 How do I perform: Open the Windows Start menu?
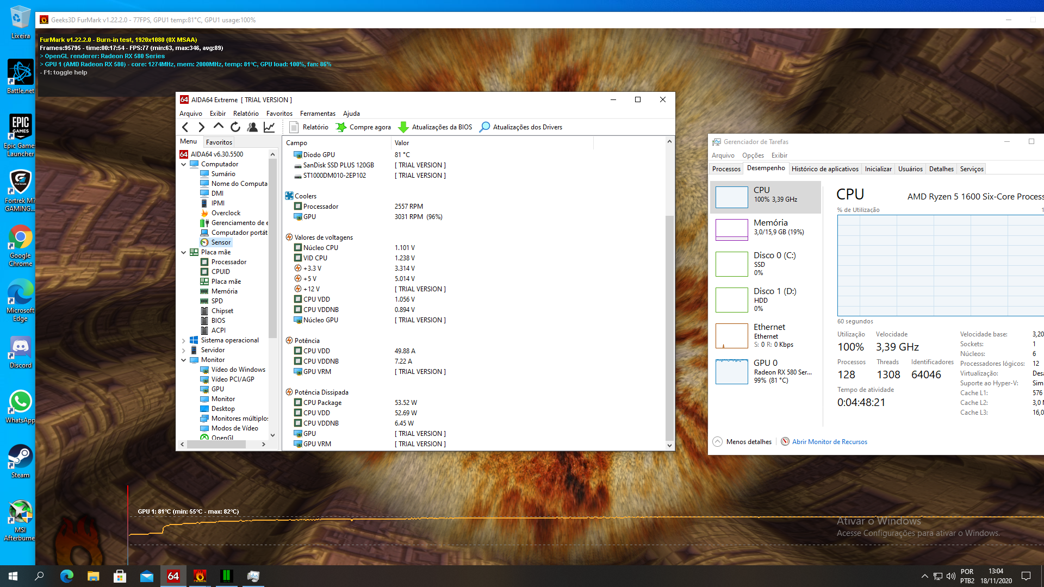13,576
